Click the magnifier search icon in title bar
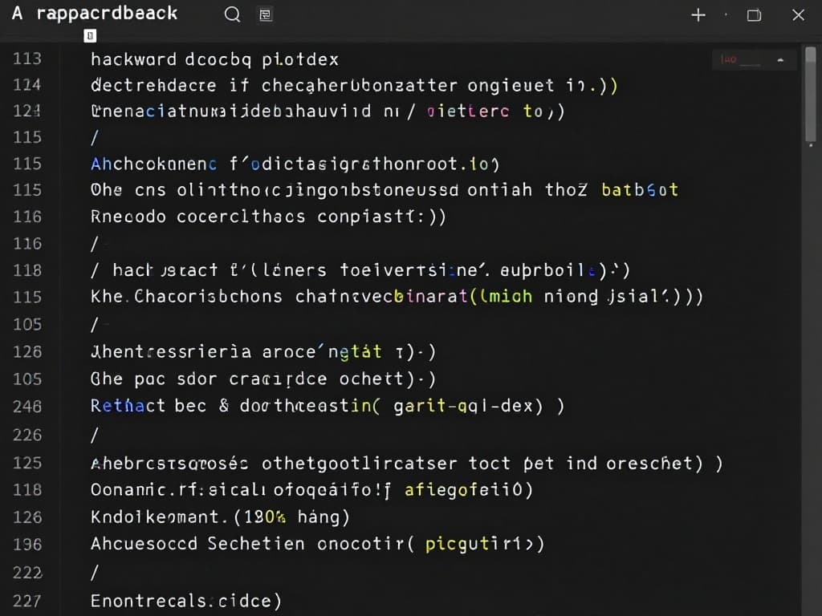Screen dimensions: 822x616 (232, 14)
